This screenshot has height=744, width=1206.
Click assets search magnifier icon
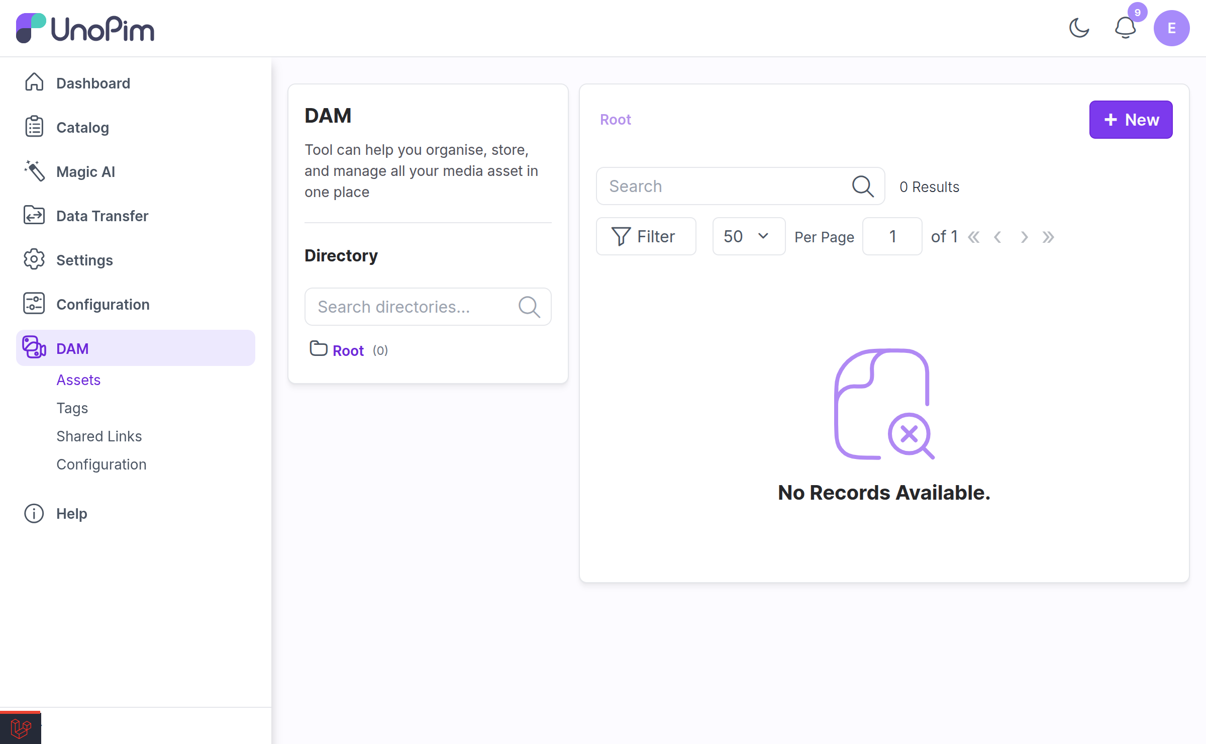point(863,186)
